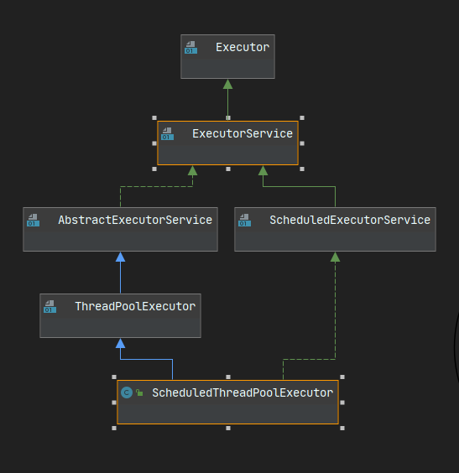Screen dimensions: 459x473
Task: Click the ThreadPoolExecutor class icon
Action: [50, 306]
